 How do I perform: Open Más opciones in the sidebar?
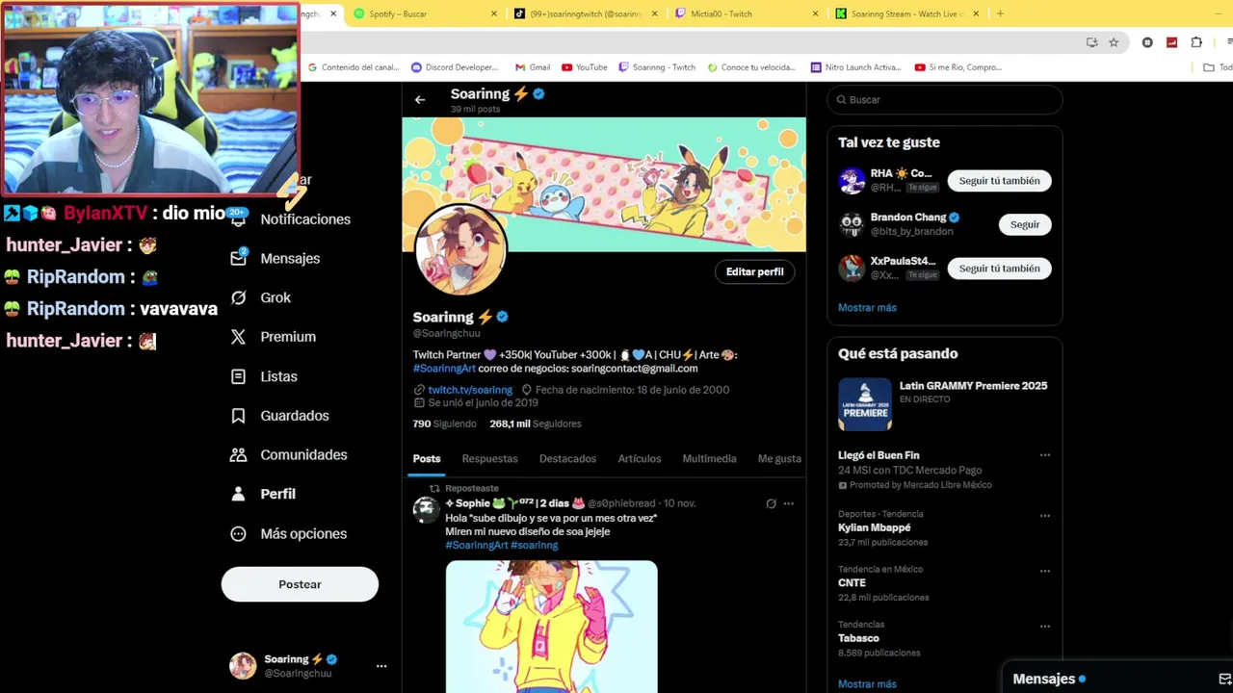289,533
